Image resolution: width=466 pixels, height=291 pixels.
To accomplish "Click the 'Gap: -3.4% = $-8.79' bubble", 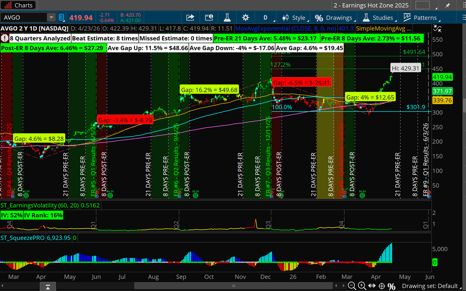I will point(125,120).
